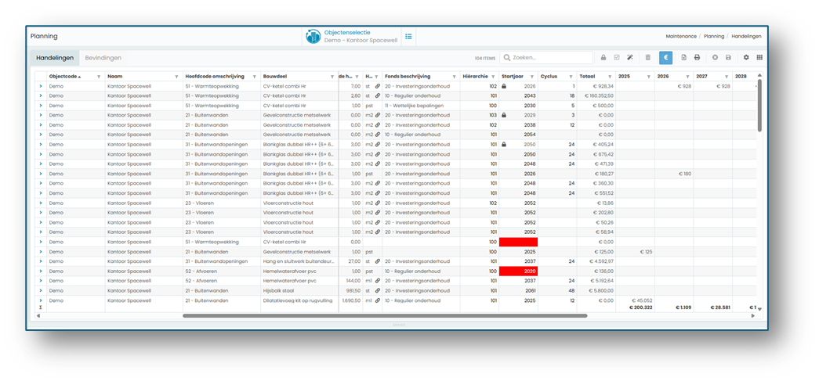Click link icon in the € 928,34 row

[378, 86]
